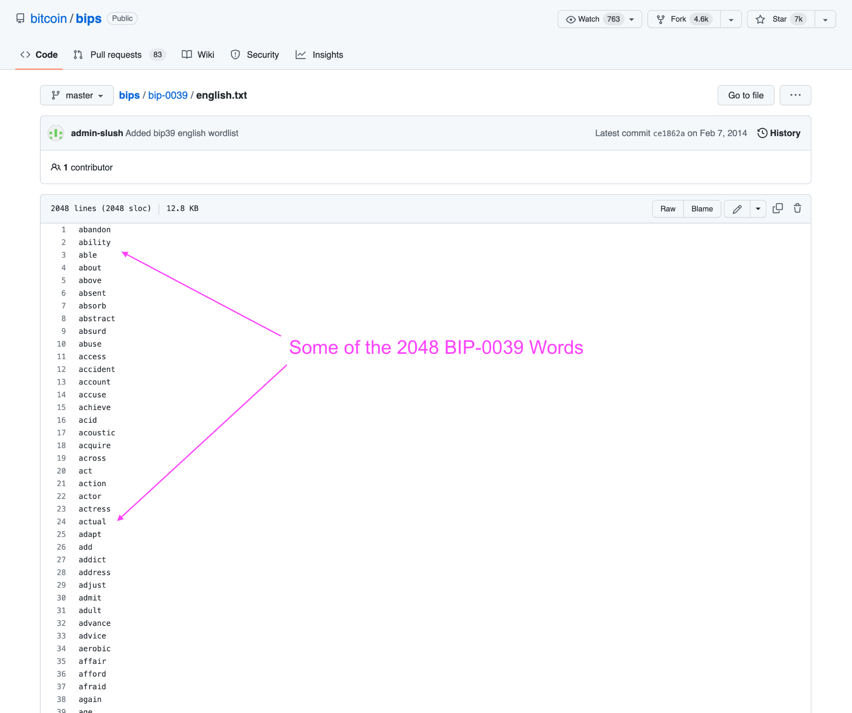Expand the Watch notifications dropdown
Image resolution: width=852 pixels, height=713 pixels.
tap(632, 19)
